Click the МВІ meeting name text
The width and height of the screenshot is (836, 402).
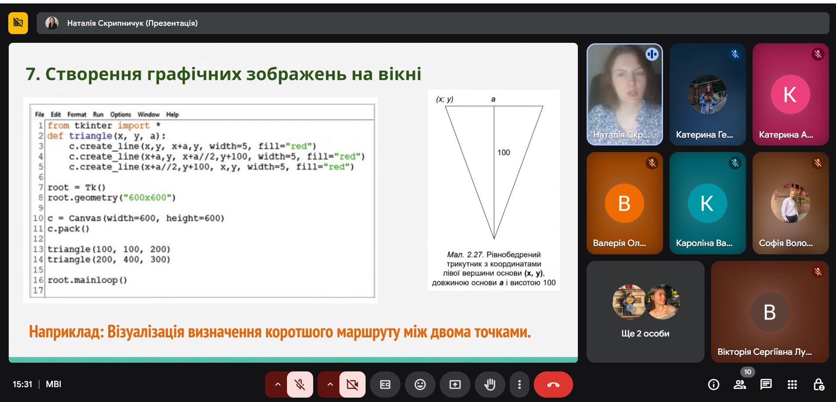[53, 384]
